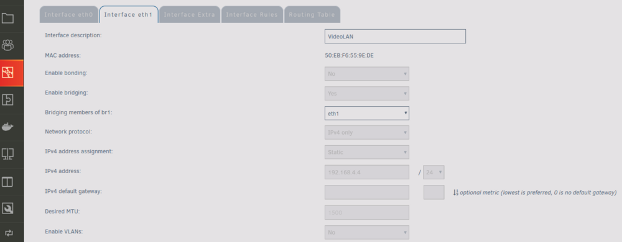Click the 'MAC address:' label
Screen dimensions: 622x242
pyautogui.click(x=63, y=55)
